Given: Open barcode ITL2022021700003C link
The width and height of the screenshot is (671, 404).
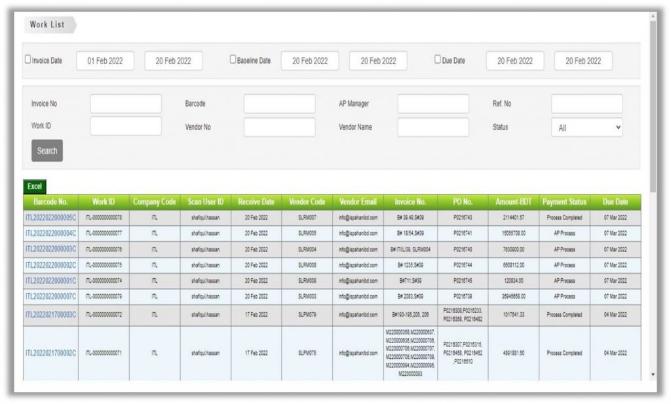Looking at the screenshot, I should click(x=50, y=315).
